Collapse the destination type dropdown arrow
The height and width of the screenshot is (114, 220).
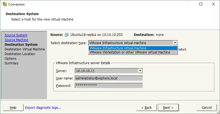coord(175,43)
